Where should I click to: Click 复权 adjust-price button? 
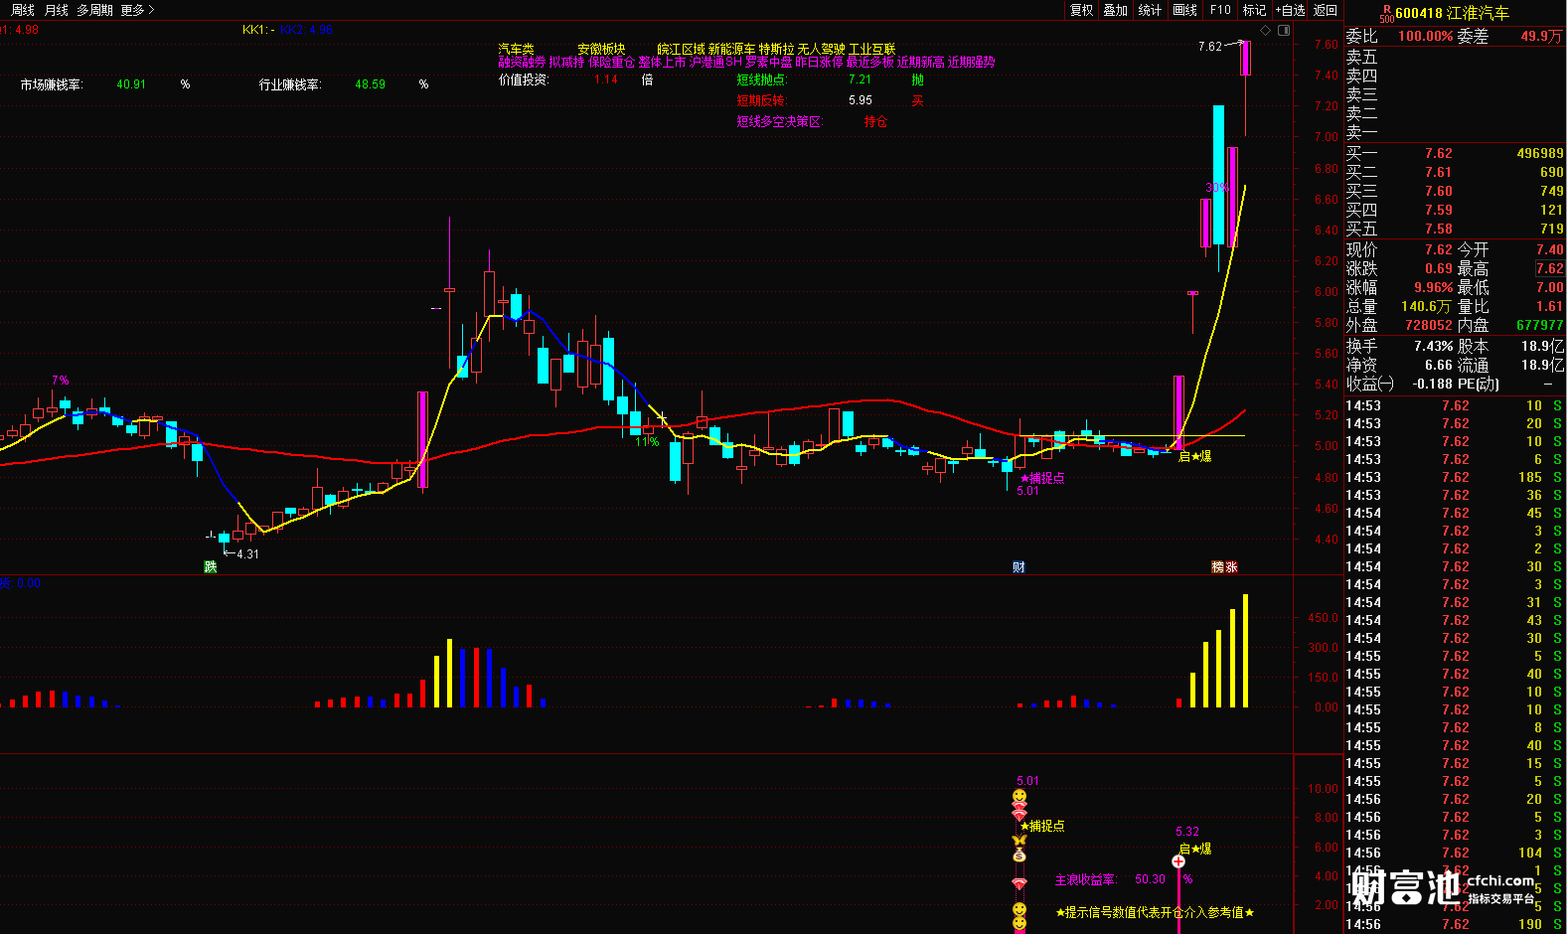click(1081, 10)
